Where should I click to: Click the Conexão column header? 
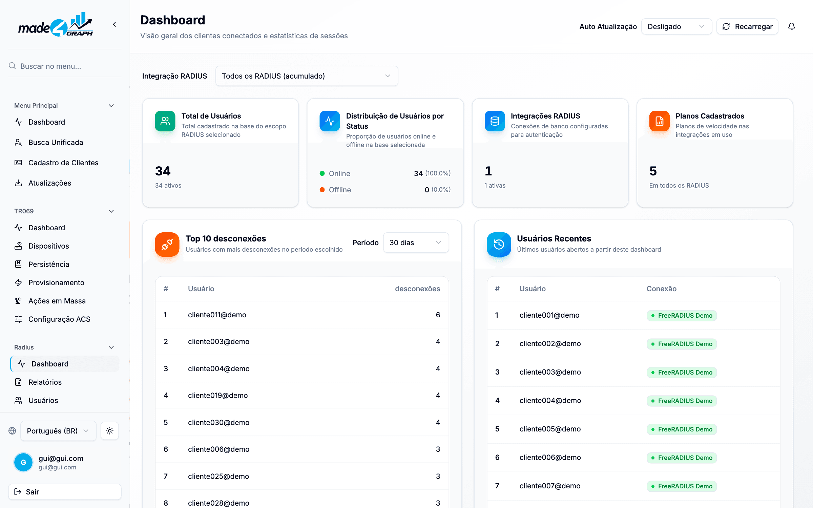pos(661,289)
